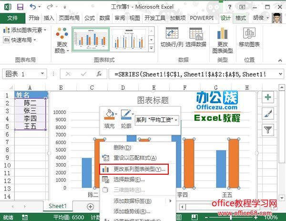The height and width of the screenshot is (221, 286).
Task: Select the first chart style thumbnail
Action: [91, 39]
